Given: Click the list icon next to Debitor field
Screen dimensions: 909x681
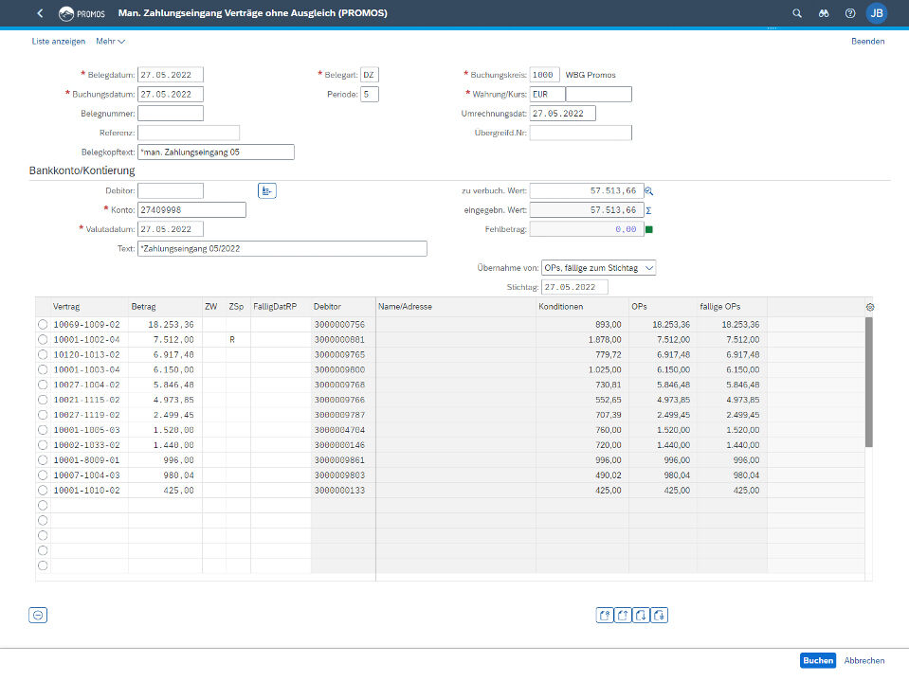Looking at the screenshot, I should click(x=266, y=190).
